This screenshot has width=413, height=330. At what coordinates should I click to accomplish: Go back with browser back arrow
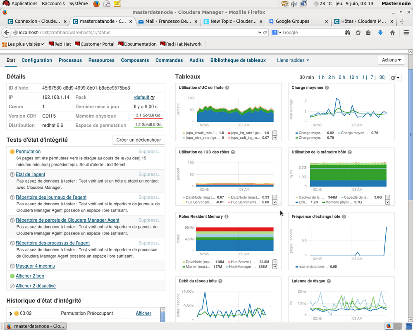pyautogui.click(x=6, y=33)
